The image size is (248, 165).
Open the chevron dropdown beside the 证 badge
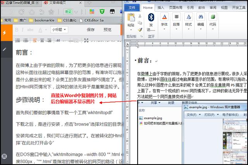tap(76, 12)
